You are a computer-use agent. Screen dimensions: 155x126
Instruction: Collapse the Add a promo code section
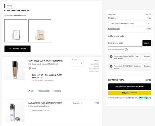pyautogui.click(x=150, y=36)
